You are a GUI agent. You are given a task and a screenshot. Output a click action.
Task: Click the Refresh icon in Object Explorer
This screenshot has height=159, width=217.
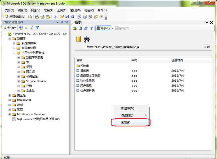(x=32, y=28)
